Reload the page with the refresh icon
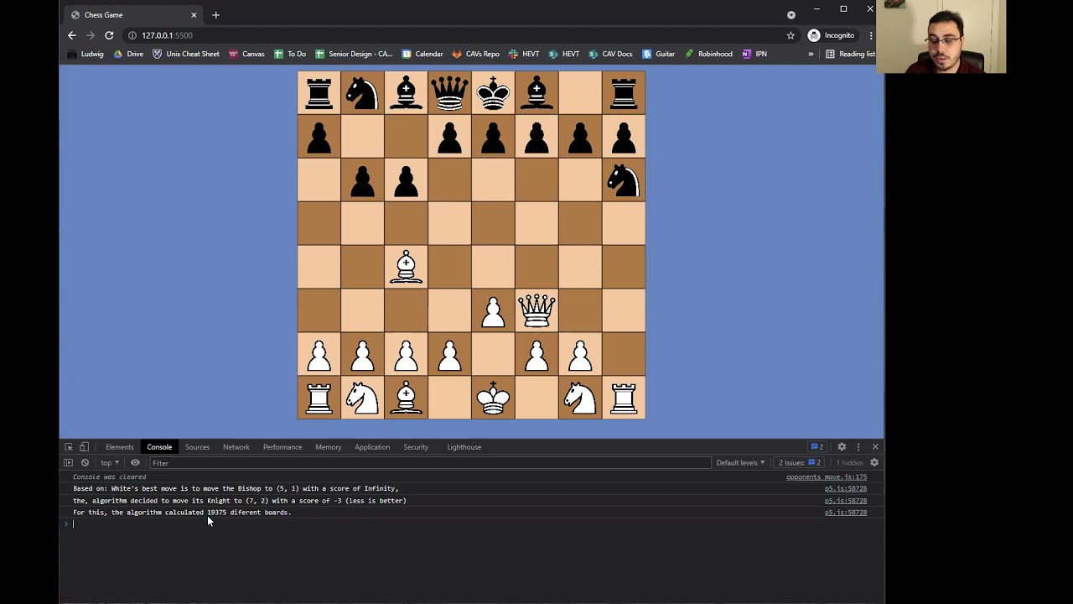Image resolution: width=1073 pixels, height=604 pixels. click(x=109, y=35)
